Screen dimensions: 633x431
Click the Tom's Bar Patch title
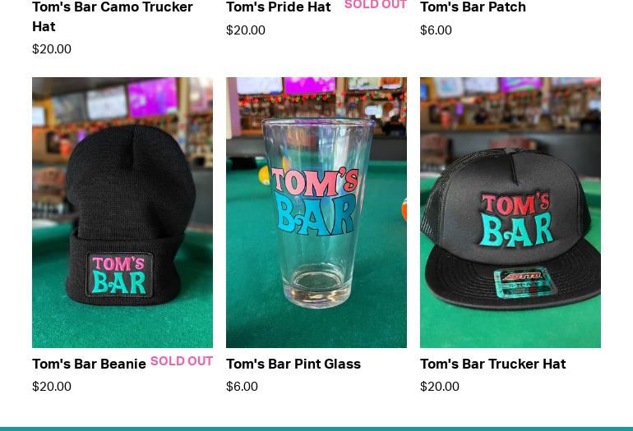point(474,7)
